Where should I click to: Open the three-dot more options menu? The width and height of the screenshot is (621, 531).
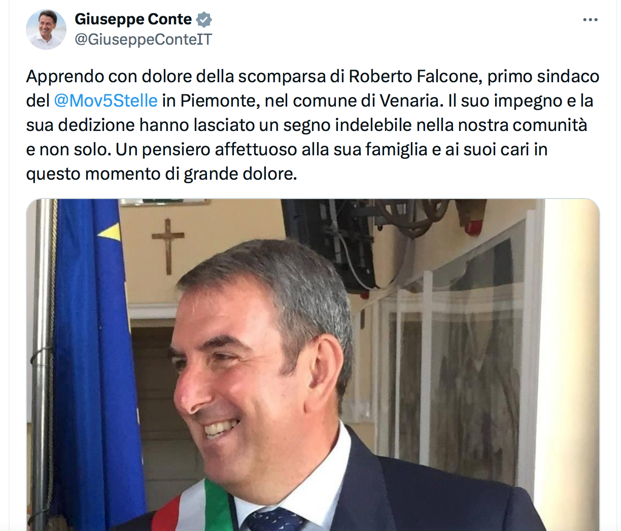590,20
